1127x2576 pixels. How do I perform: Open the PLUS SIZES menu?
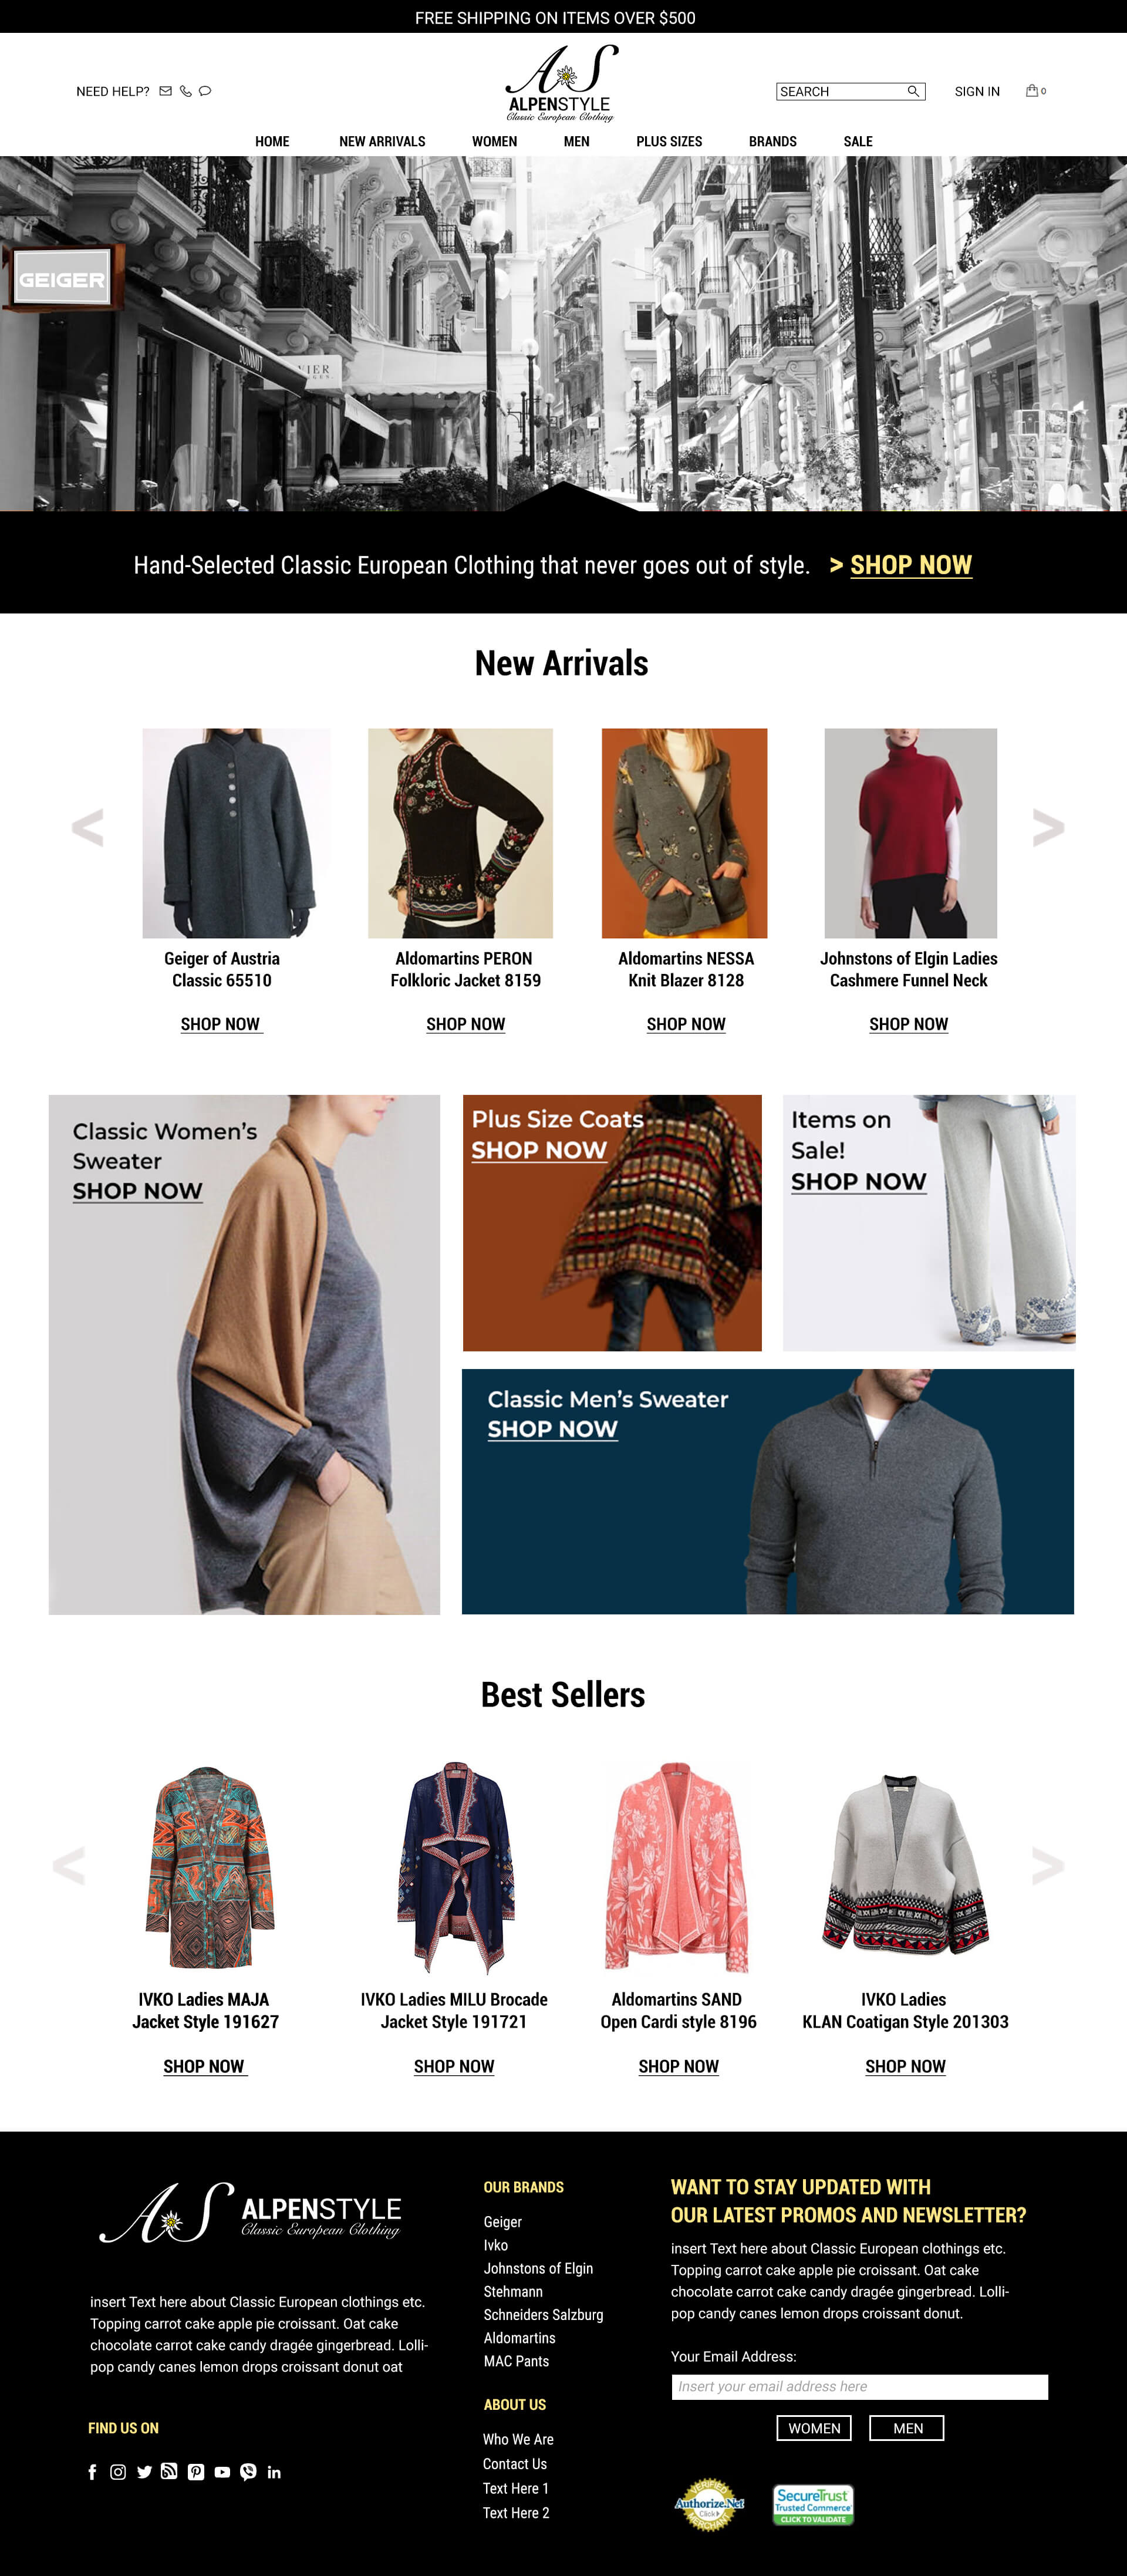tap(669, 141)
